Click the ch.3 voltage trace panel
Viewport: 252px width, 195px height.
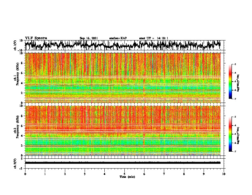(x=125, y=163)
